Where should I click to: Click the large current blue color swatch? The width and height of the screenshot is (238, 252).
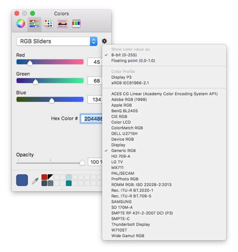pyautogui.click(x=22, y=180)
